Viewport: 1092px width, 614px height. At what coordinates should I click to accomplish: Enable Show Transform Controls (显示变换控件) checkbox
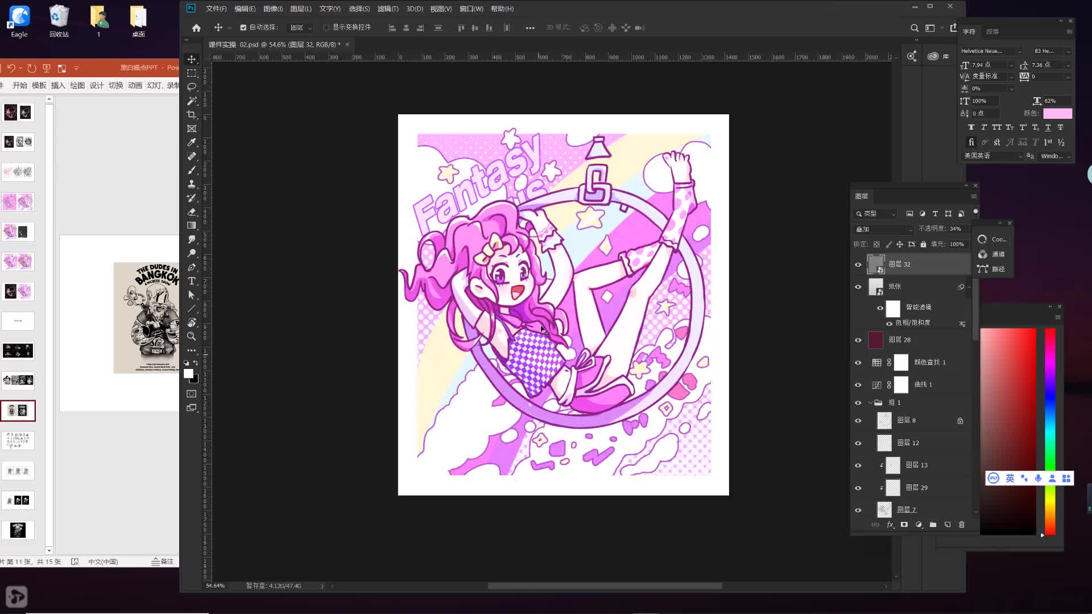coord(326,27)
